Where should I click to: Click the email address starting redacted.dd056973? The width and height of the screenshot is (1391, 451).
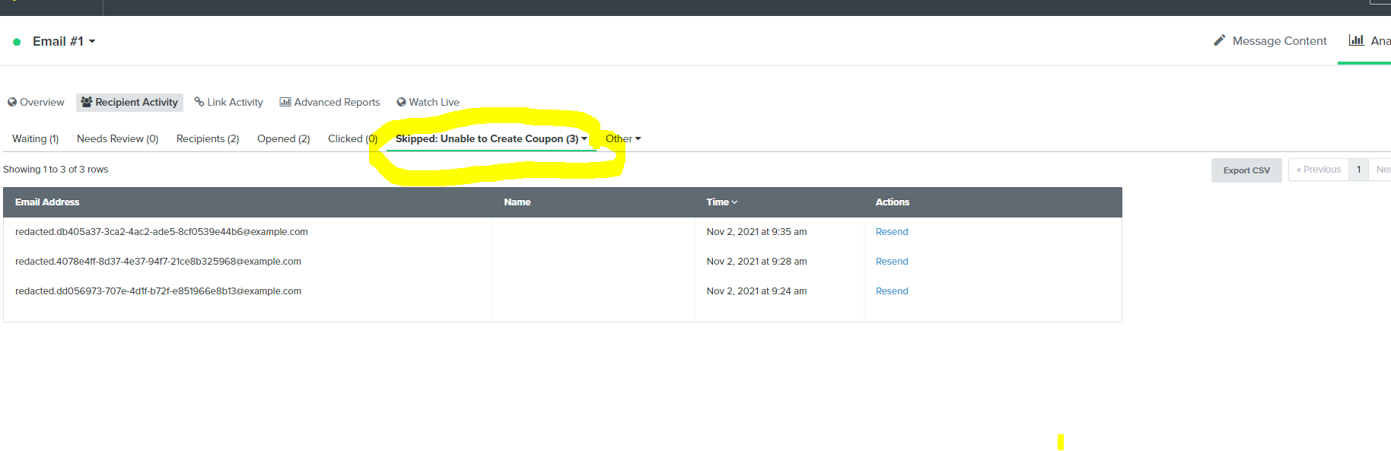pyautogui.click(x=158, y=291)
